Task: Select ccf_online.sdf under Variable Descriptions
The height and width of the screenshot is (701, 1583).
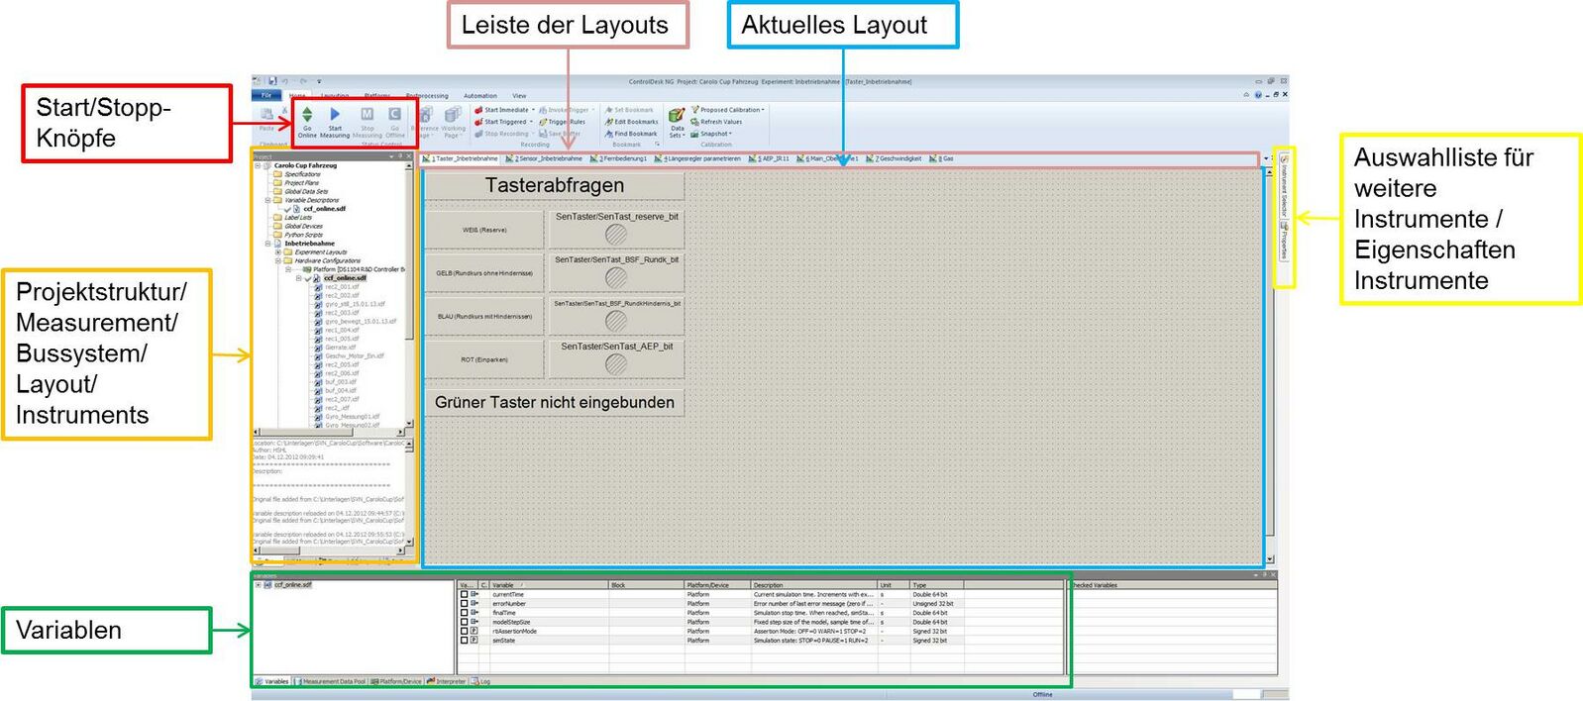Action: pos(324,209)
